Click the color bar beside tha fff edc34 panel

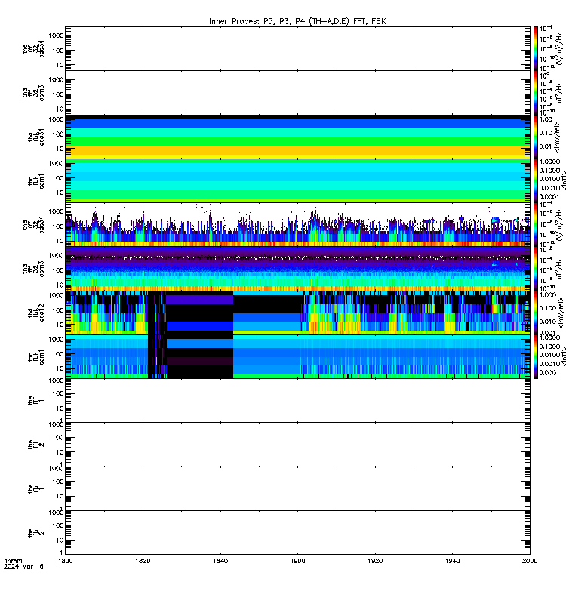(536, 48)
